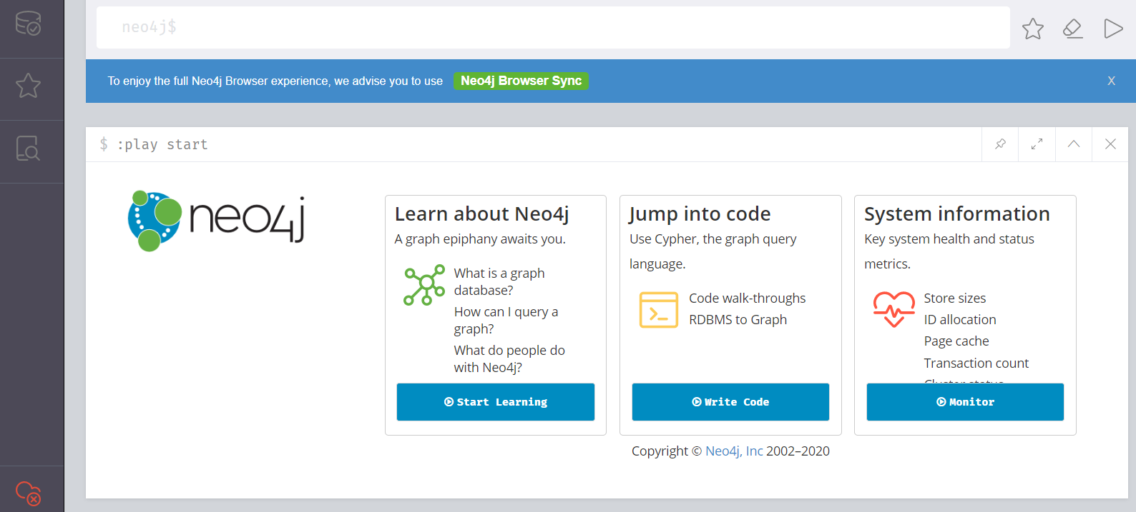Image resolution: width=1136 pixels, height=512 pixels.
Task: Click the Jump into code heading
Action: (x=700, y=214)
